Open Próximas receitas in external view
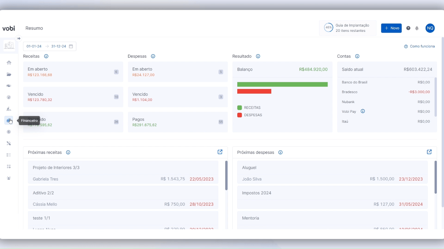444x249 pixels. click(220, 152)
